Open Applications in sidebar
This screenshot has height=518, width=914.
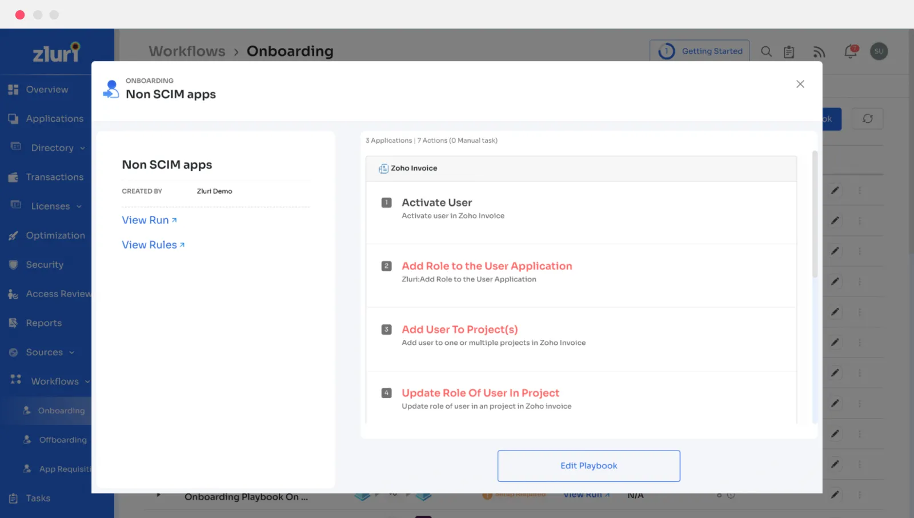pyautogui.click(x=55, y=119)
